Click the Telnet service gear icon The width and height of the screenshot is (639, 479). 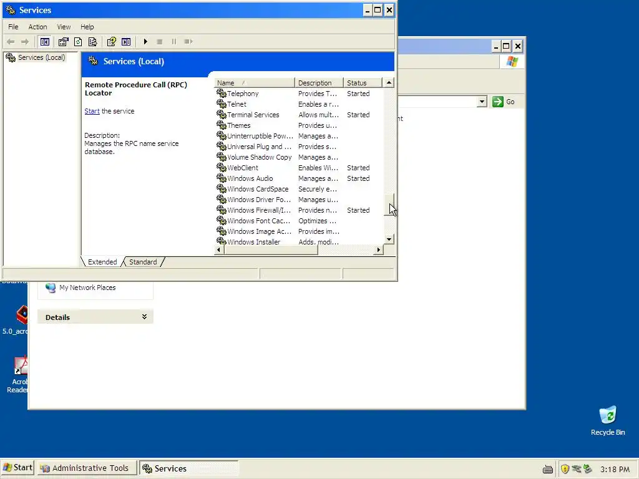tap(222, 104)
